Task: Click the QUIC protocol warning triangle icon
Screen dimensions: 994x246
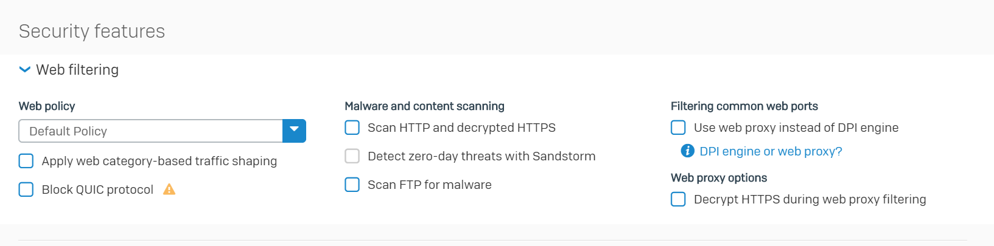Action: [x=169, y=190]
